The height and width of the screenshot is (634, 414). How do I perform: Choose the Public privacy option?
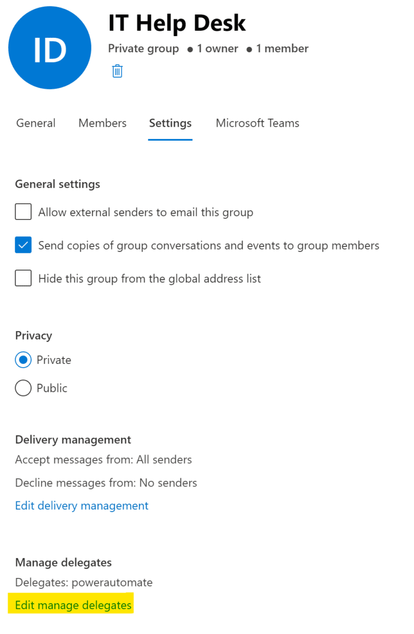click(x=23, y=388)
